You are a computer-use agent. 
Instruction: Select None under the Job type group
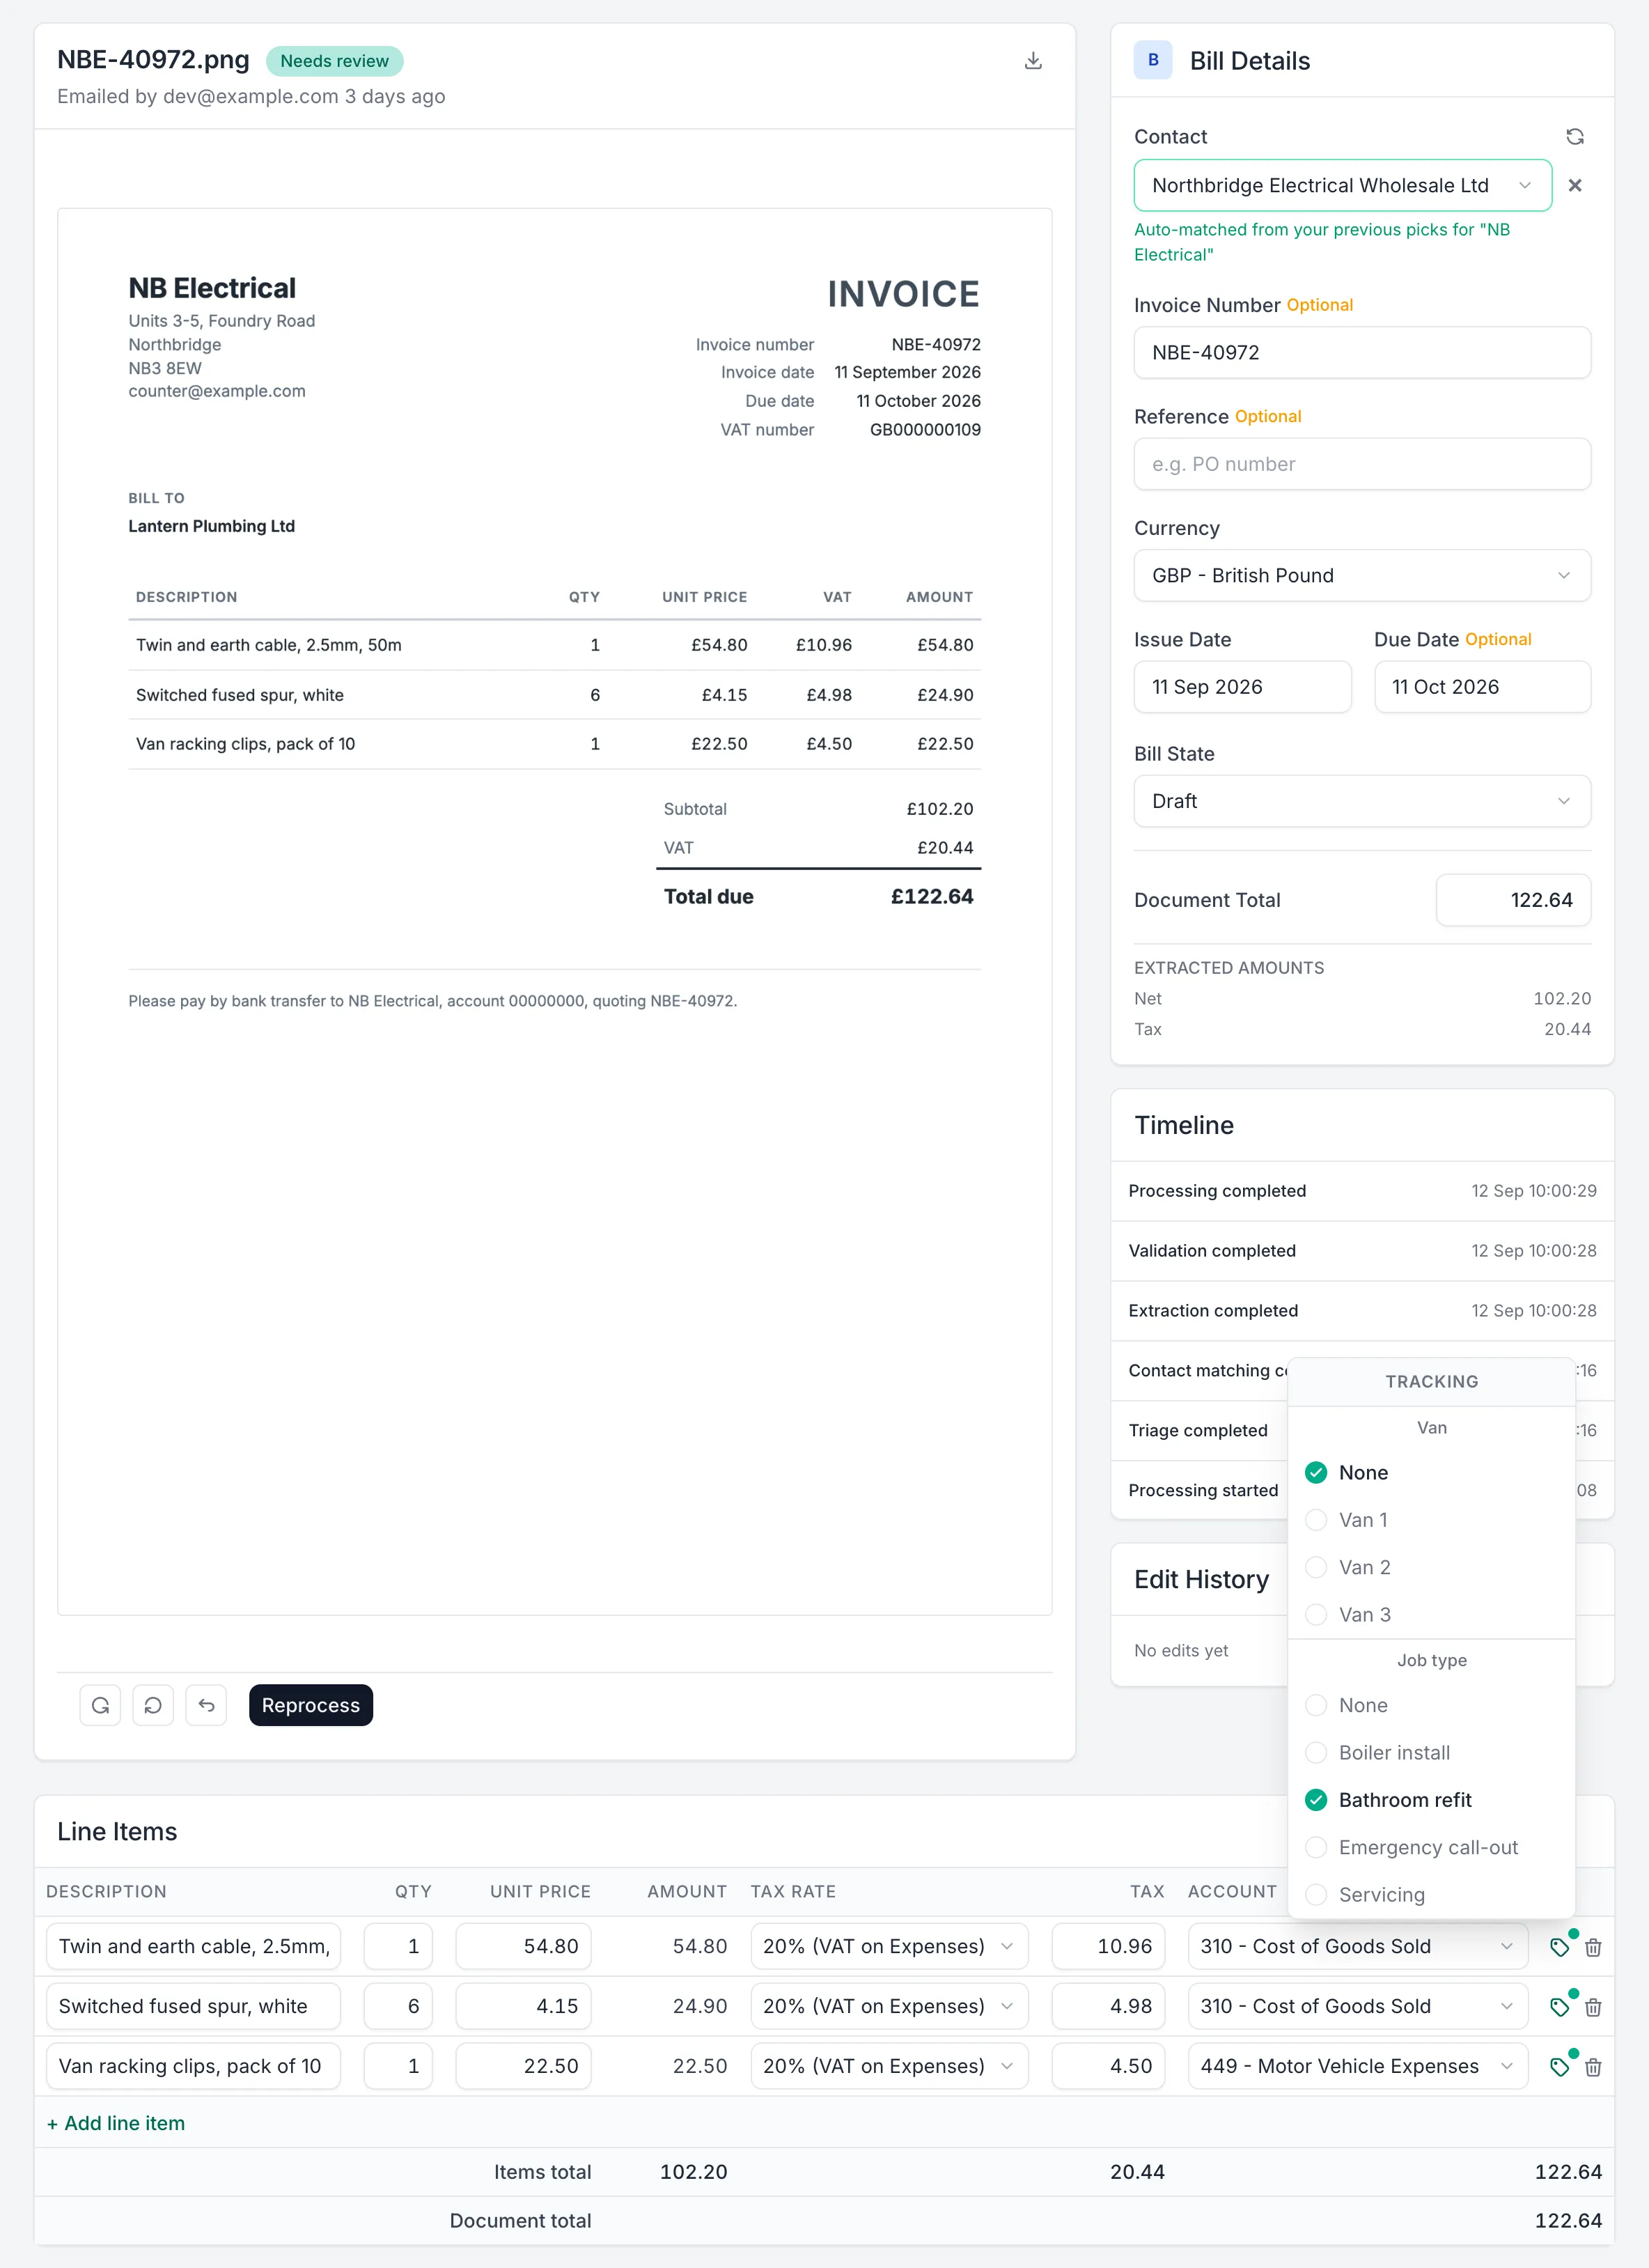[1431, 1705]
